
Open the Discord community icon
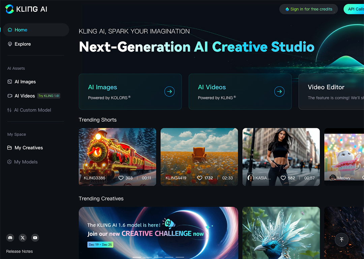click(x=10, y=238)
